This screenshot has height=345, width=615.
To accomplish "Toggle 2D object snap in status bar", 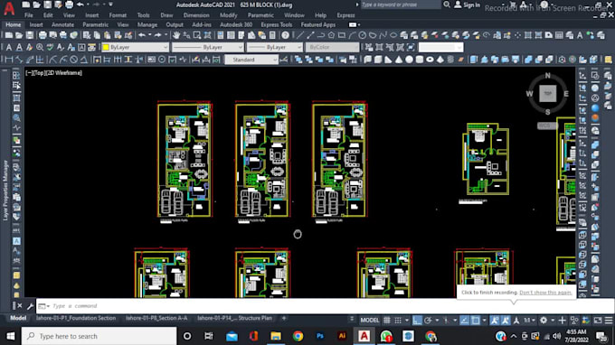I will 476,321.
